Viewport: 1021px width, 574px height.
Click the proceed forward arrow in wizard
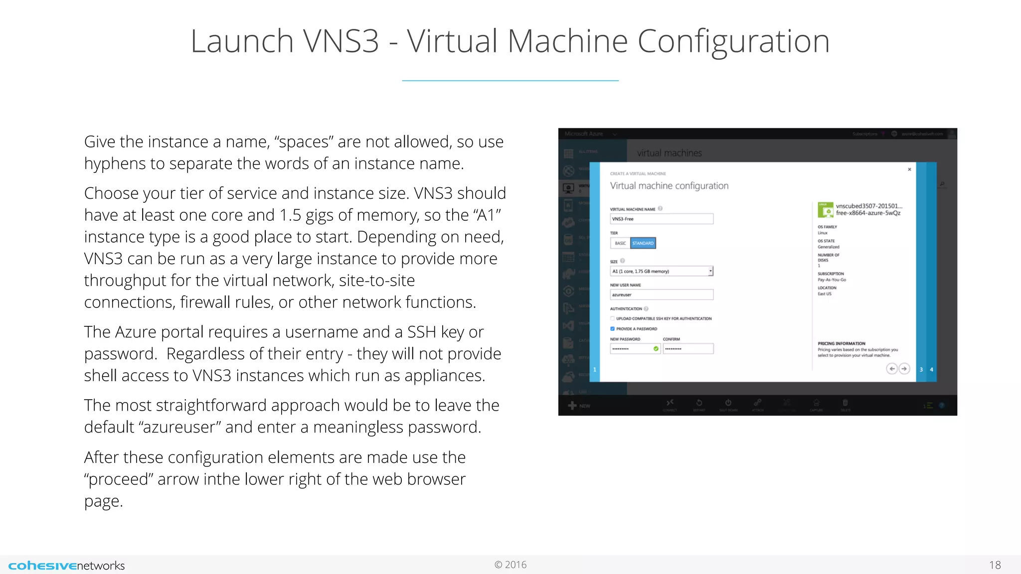click(904, 369)
